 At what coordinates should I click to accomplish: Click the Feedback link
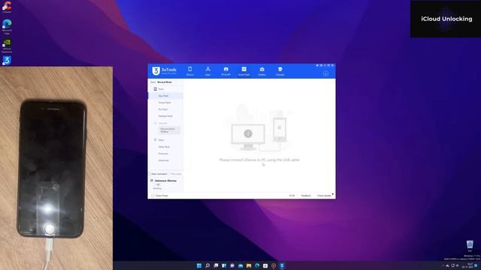306,196
